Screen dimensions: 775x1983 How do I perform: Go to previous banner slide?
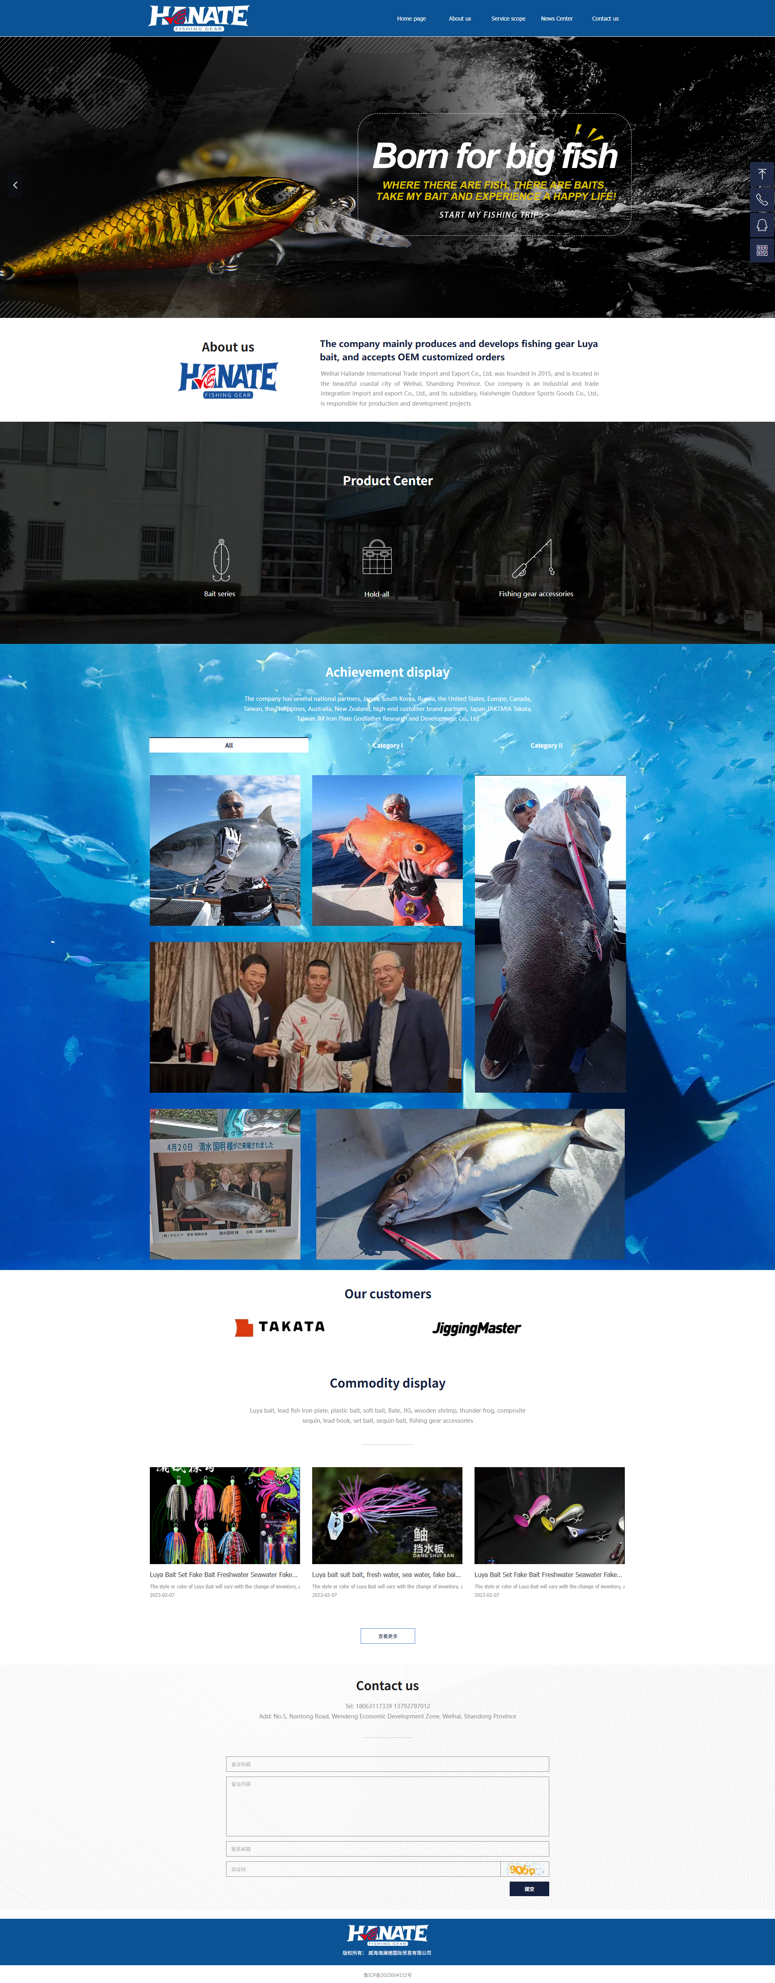tap(15, 185)
